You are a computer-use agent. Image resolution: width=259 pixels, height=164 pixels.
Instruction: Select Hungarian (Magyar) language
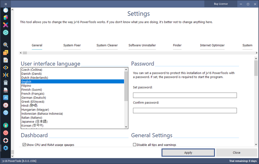[x=72, y=110]
